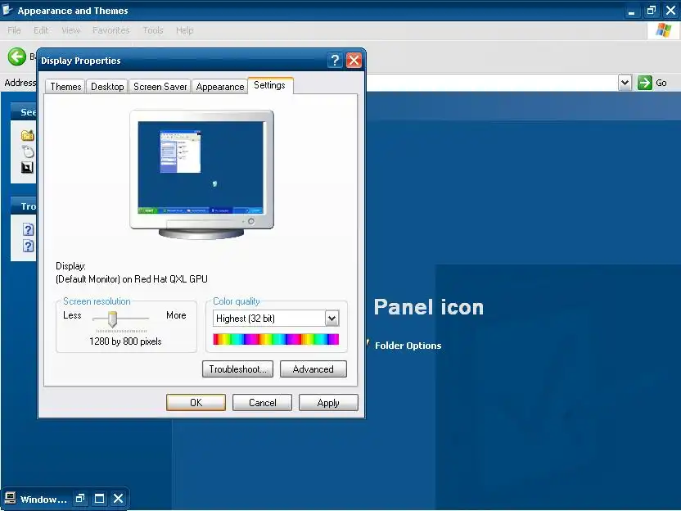The width and height of the screenshot is (681, 511).
Task: Click the monitor preview image
Action: 201,174
